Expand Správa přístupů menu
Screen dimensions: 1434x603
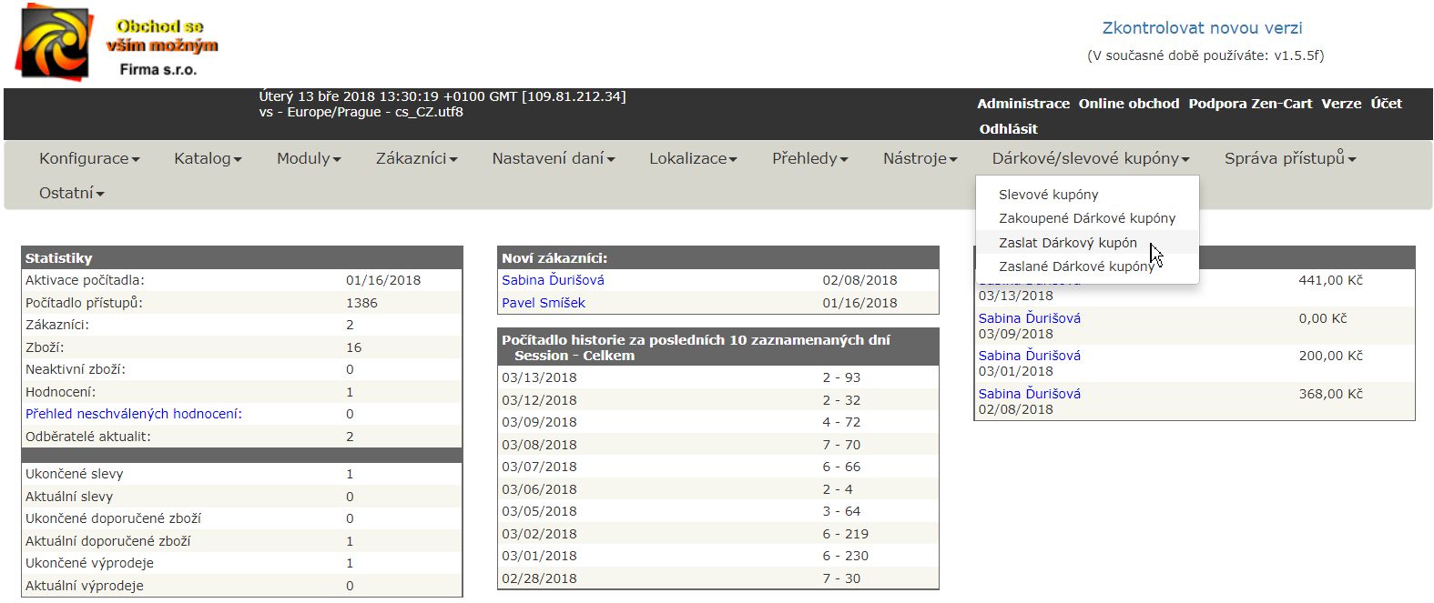(1289, 158)
